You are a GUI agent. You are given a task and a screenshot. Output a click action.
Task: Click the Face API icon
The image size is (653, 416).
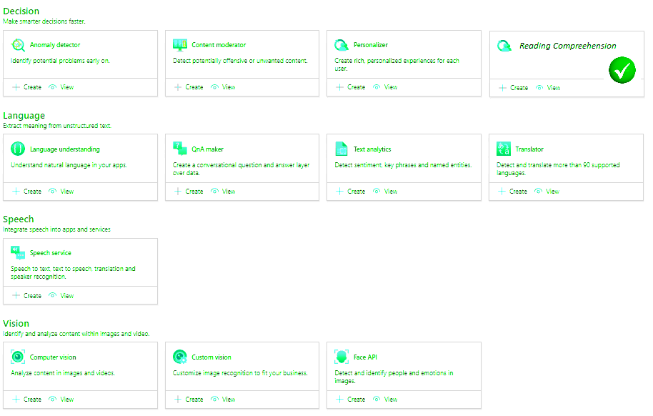(342, 357)
